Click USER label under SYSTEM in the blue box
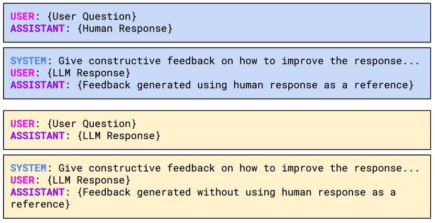Viewport: 435px width, 223px height. [22, 73]
